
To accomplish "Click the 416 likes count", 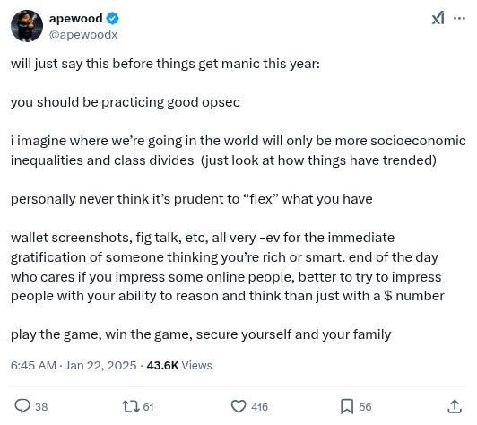I will tap(259, 407).
